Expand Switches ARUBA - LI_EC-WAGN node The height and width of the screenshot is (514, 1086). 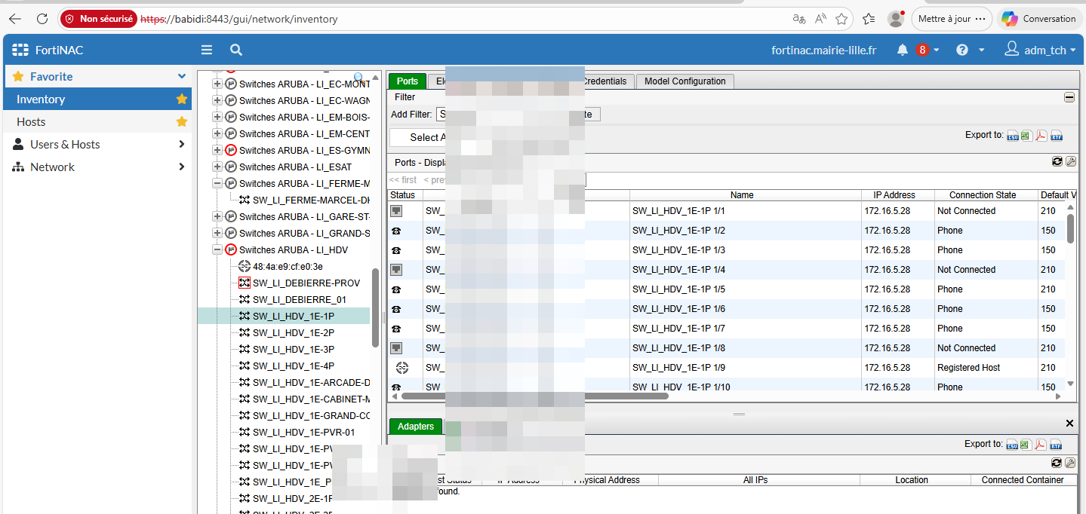coord(217,100)
